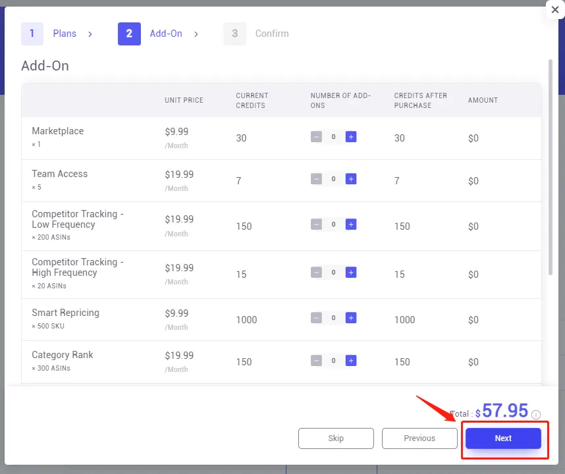
Task: Go back to the Plans step
Action: click(x=65, y=34)
